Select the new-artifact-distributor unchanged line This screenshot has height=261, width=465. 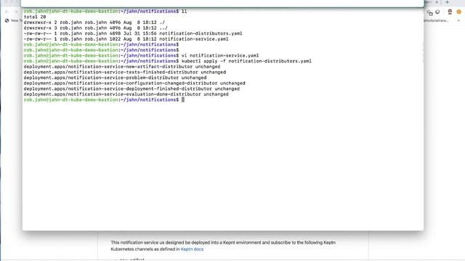(x=122, y=67)
